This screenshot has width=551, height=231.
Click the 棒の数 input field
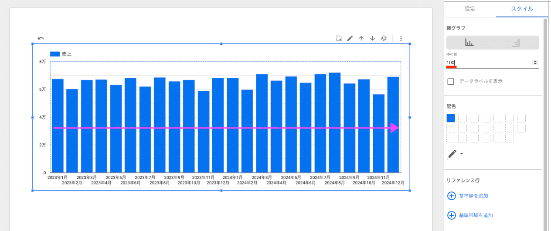488,63
